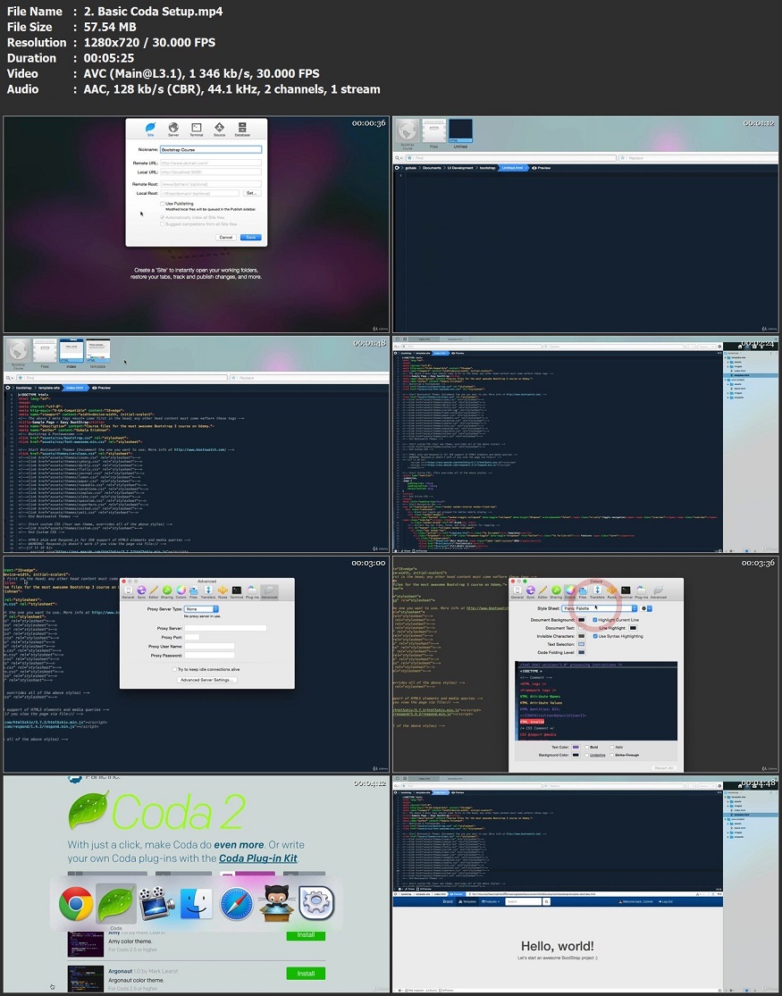Select the Site tab icon in site dialog
Screen dimensions: 782x996
(x=151, y=129)
